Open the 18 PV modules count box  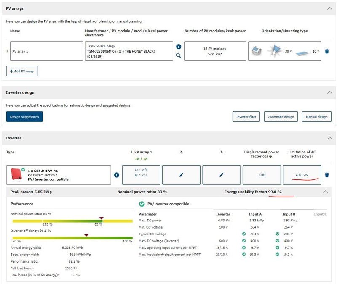tap(215, 51)
